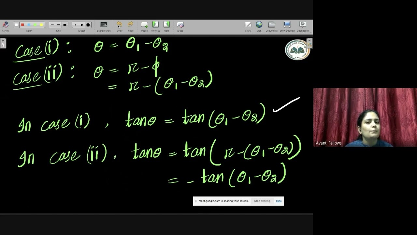Click the Avanti Fellows video thumbnail
The height and width of the screenshot is (235, 417).
tap(365, 117)
